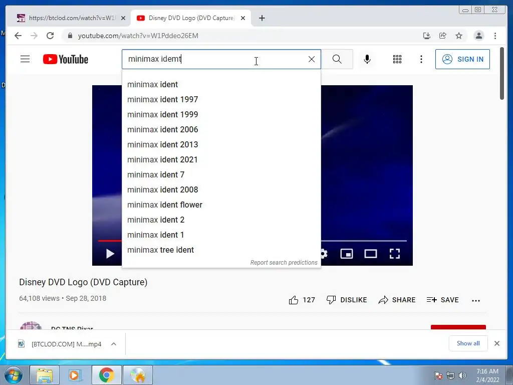Click the magnifier search button

coord(337,59)
